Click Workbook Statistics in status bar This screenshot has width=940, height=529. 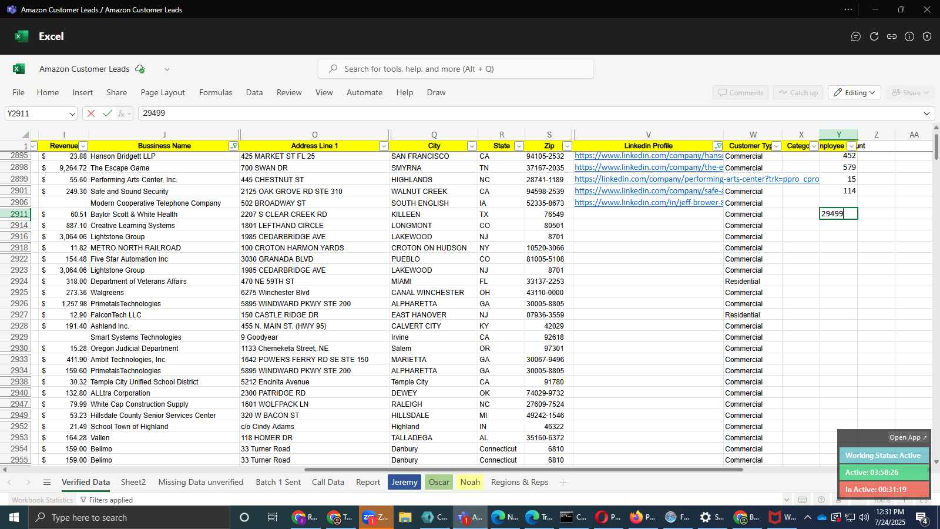coord(42,500)
